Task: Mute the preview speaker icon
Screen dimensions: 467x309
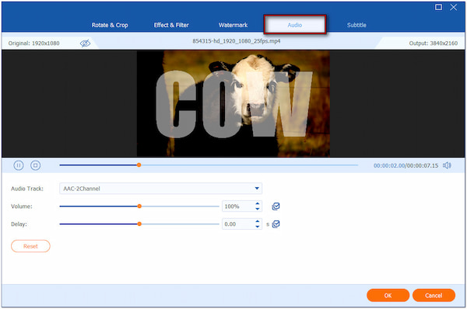Action: pyautogui.click(x=447, y=165)
